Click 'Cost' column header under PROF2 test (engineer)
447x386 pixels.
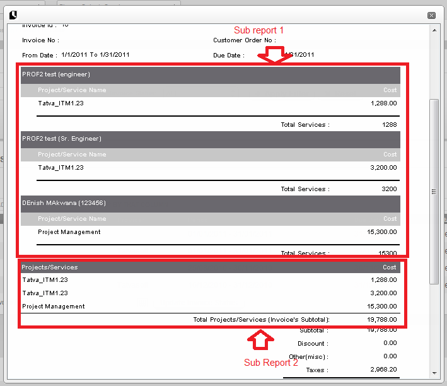(390, 90)
